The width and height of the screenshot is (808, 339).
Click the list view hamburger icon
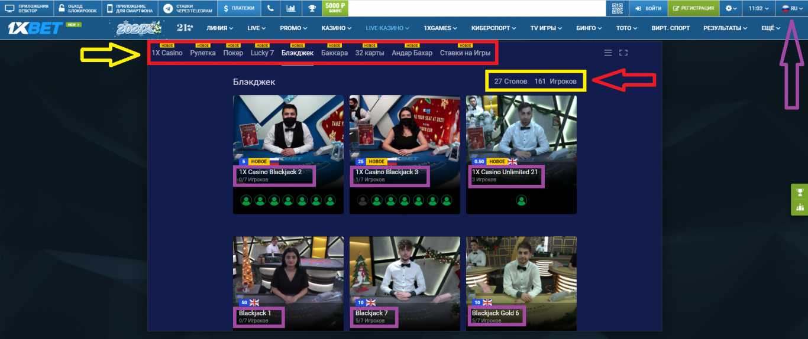[x=607, y=53]
